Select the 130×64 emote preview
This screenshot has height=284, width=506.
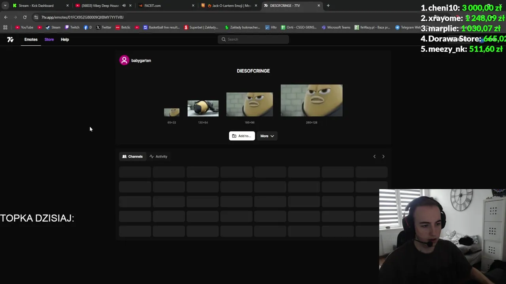pyautogui.click(x=203, y=108)
